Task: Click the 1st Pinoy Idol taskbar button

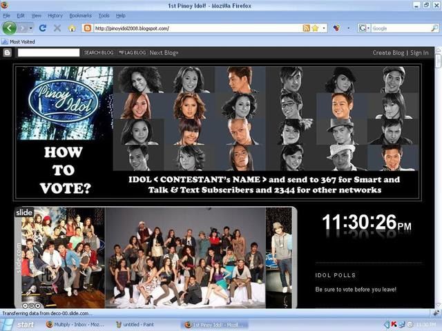Action: [215, 325]
